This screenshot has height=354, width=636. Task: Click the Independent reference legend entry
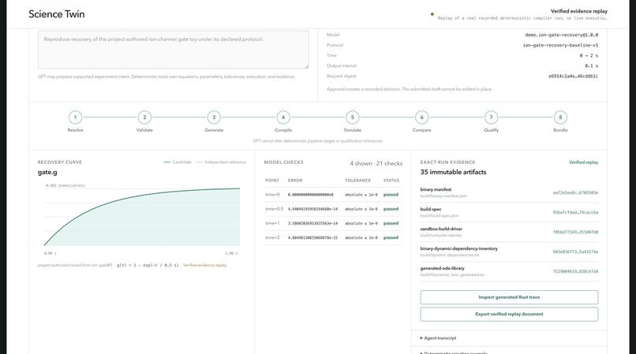221,162
